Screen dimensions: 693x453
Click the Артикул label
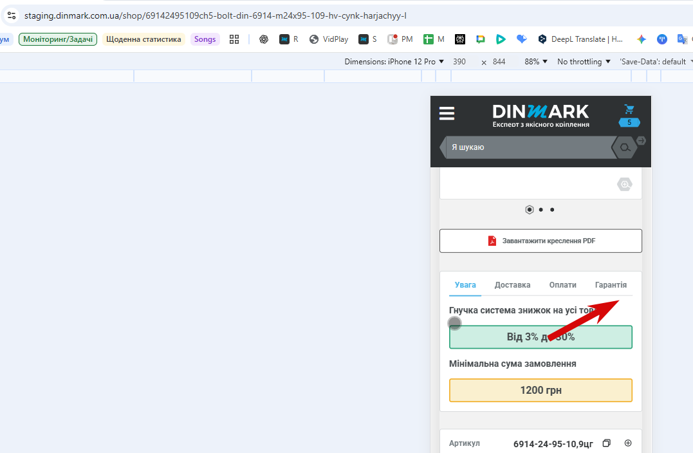(x=464, y=443)
